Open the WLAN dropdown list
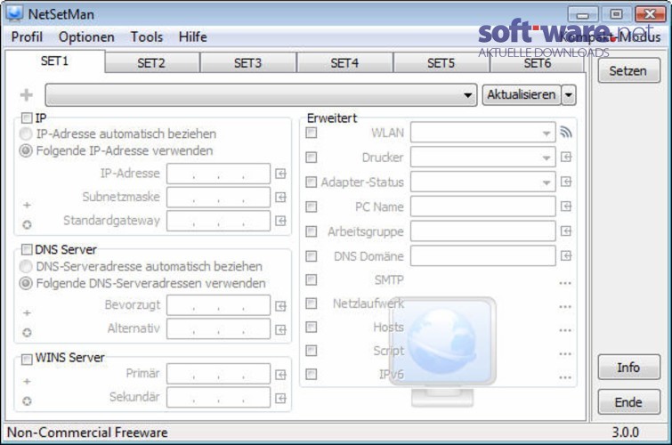This screenshot has height=445, width=672. [483, 133]
